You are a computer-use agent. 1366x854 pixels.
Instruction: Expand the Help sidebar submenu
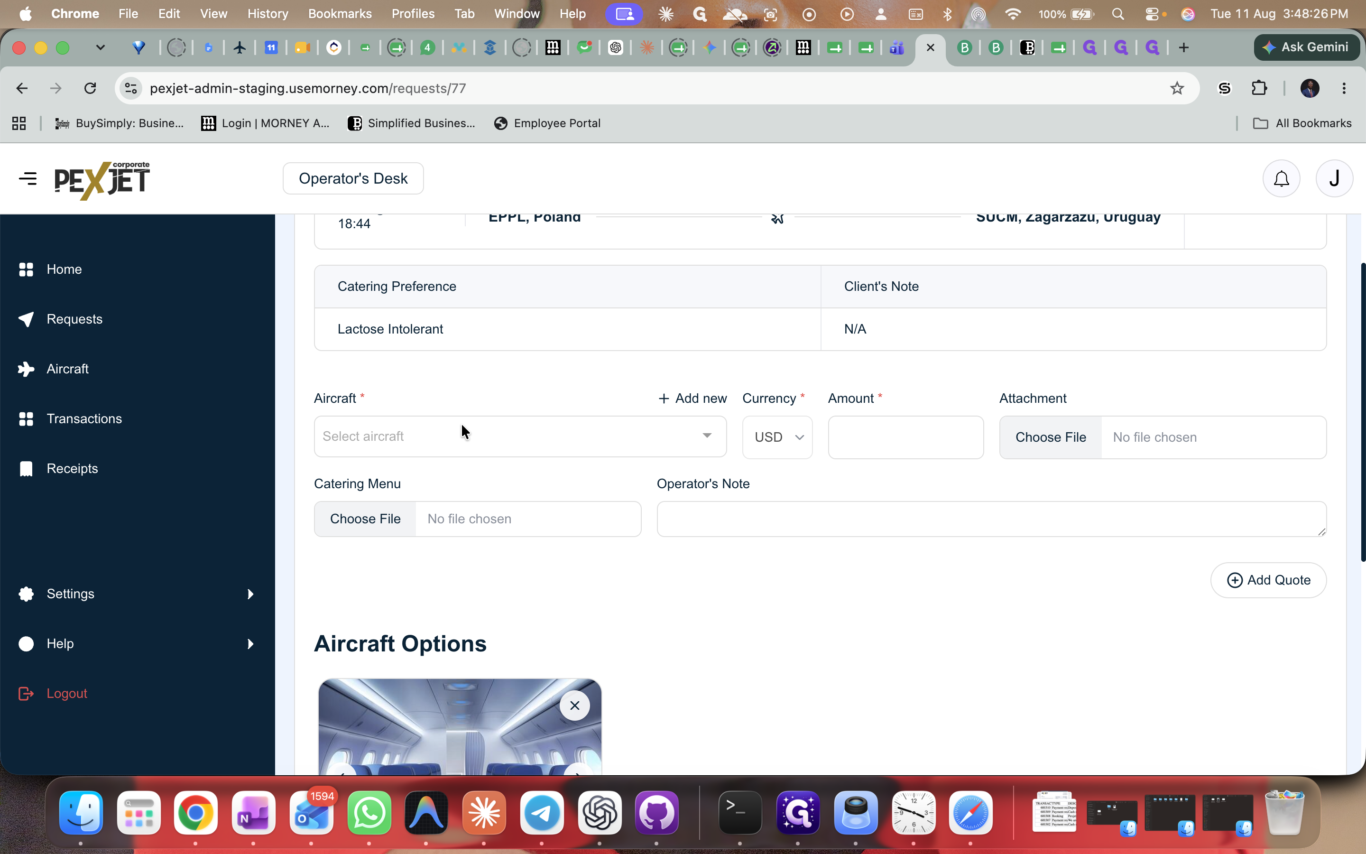coord(137,643)
